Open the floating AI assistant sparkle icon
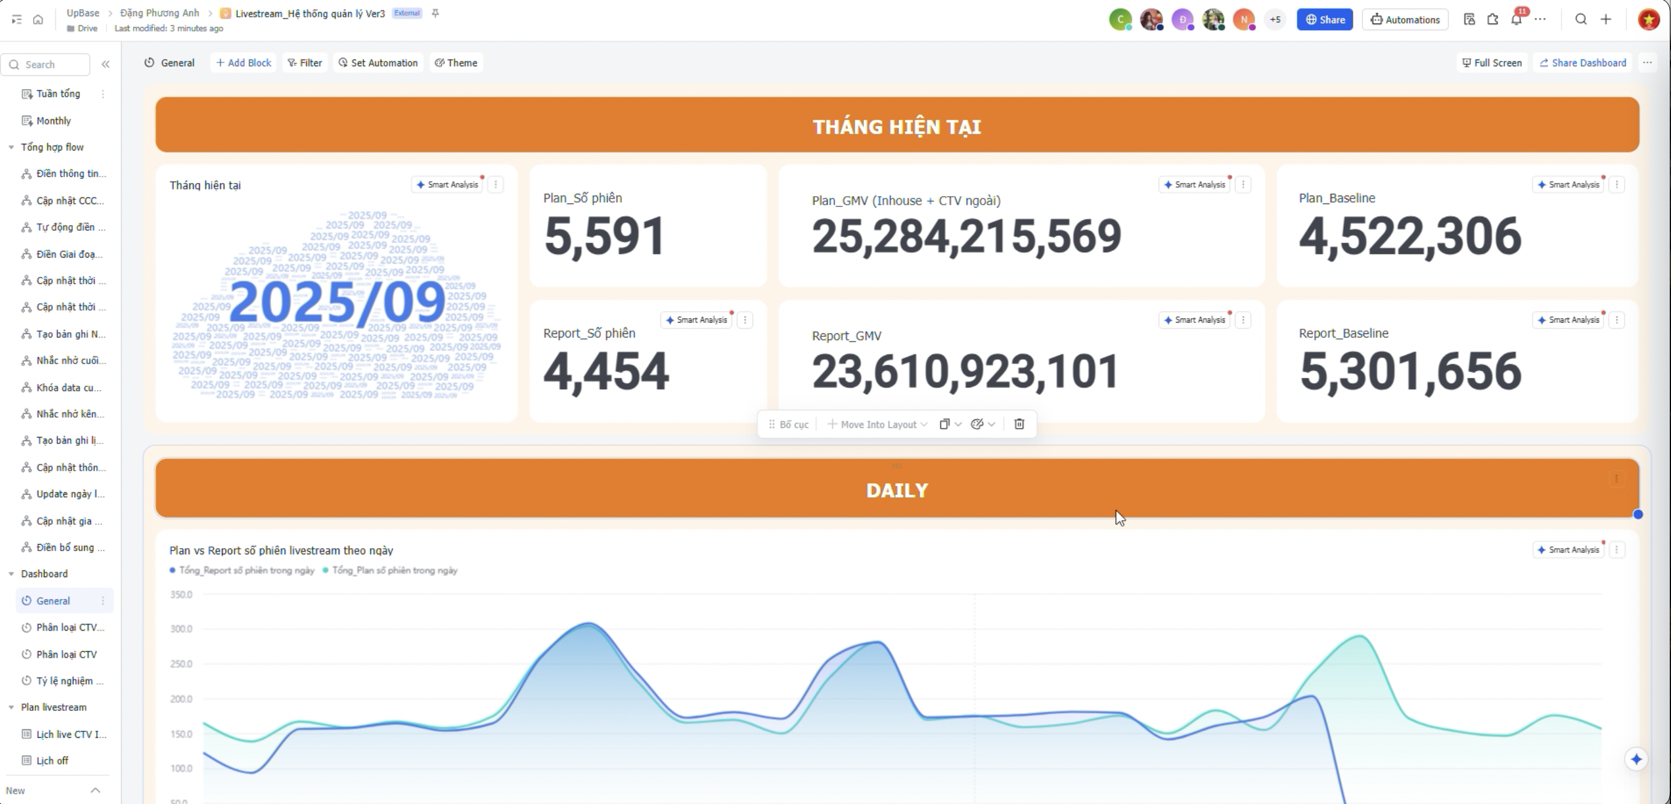 [x=1636, y=759]
